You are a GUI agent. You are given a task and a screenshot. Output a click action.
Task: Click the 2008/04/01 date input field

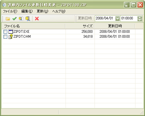(105, 19)
